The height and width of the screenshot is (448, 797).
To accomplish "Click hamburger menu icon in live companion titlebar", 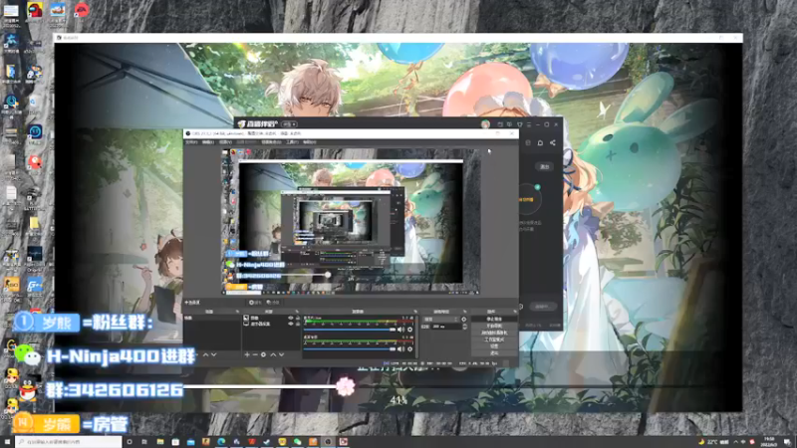I will tap(529, 123).
